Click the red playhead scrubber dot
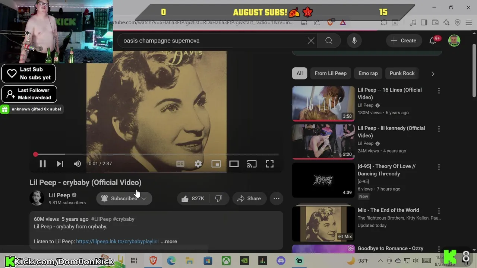 (x=35, y=154)
